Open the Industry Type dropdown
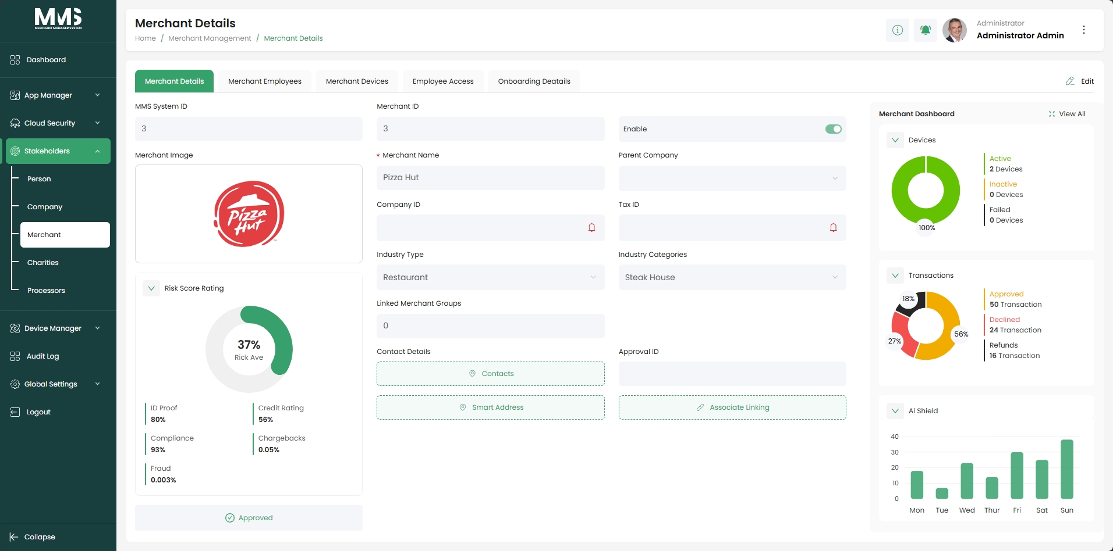Image resolution: width=1113 pixels, height=551 pixels. click(490, 277)
